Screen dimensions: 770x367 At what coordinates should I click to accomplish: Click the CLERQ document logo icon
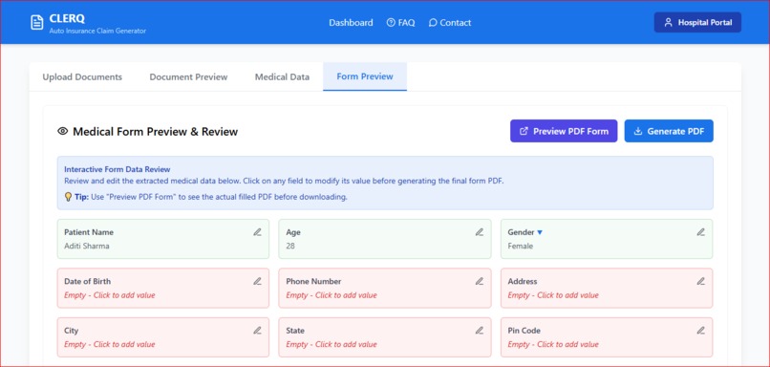tap(37, 22)
